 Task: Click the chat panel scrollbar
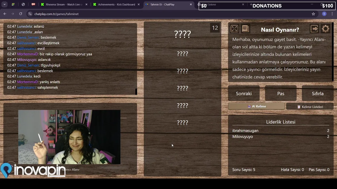point(136,92)
